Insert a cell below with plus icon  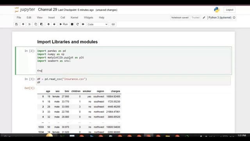23,24
